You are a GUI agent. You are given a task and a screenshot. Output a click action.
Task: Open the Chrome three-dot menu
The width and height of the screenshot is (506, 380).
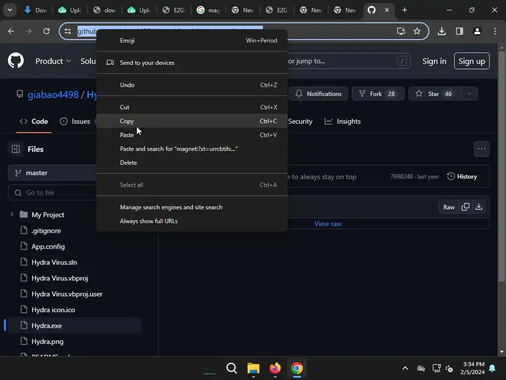(x=495, y=31)
